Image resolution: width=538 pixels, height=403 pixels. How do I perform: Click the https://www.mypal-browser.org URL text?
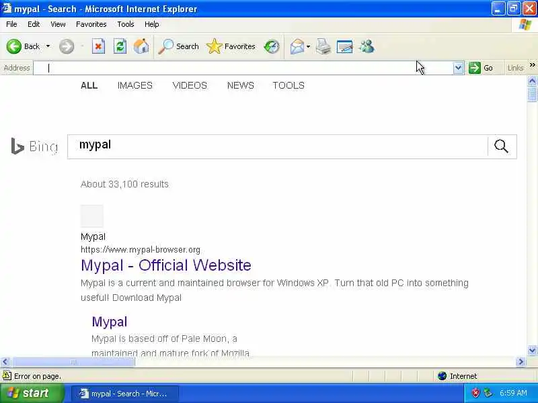[141, 249]
